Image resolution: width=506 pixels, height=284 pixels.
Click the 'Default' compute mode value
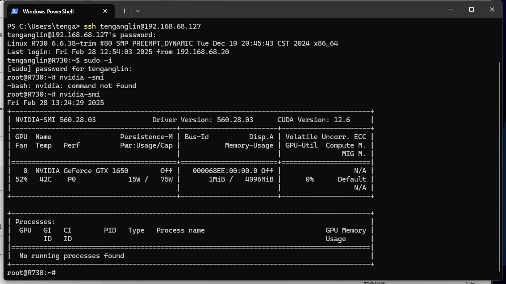[352, 179]
